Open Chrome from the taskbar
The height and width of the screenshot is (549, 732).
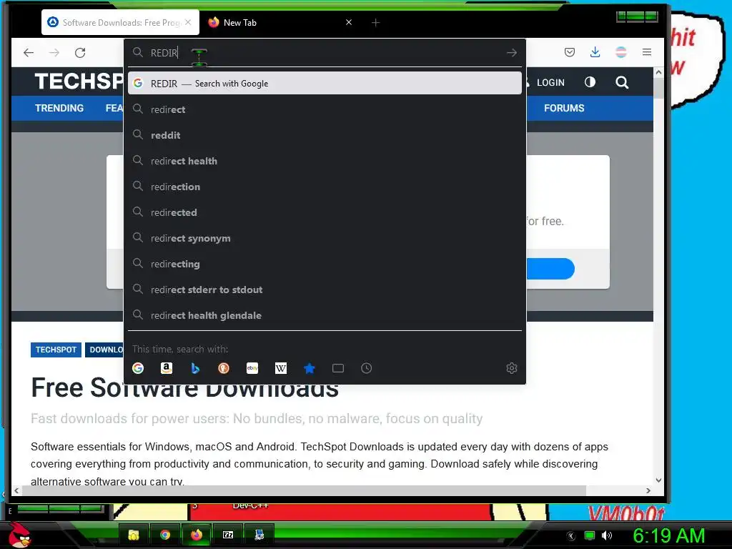(165, 535)
